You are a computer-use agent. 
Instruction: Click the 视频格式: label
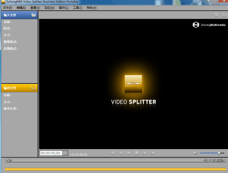click(10, 42)
